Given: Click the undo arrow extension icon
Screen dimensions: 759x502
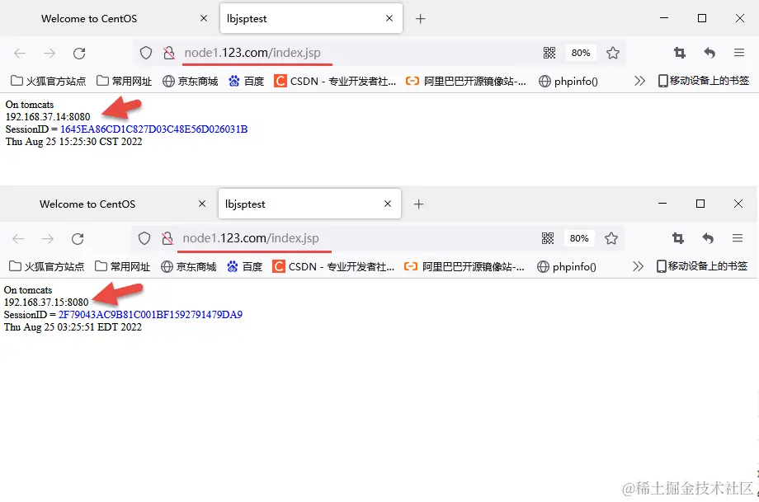Looking at the screenshot, I should tap(709, 51).
